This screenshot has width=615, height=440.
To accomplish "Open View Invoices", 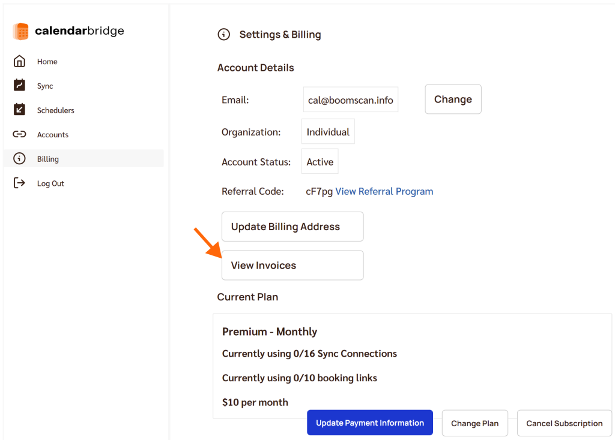I will point(292,266).
